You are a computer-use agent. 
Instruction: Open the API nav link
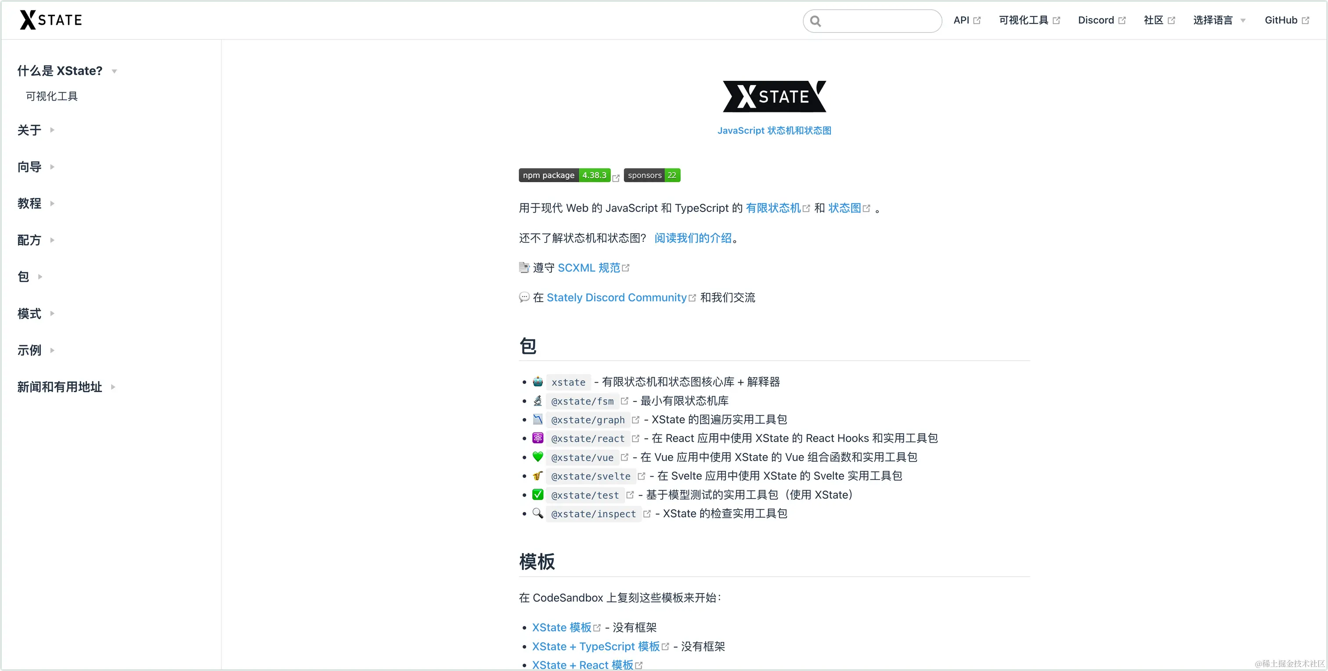[967, 20]
